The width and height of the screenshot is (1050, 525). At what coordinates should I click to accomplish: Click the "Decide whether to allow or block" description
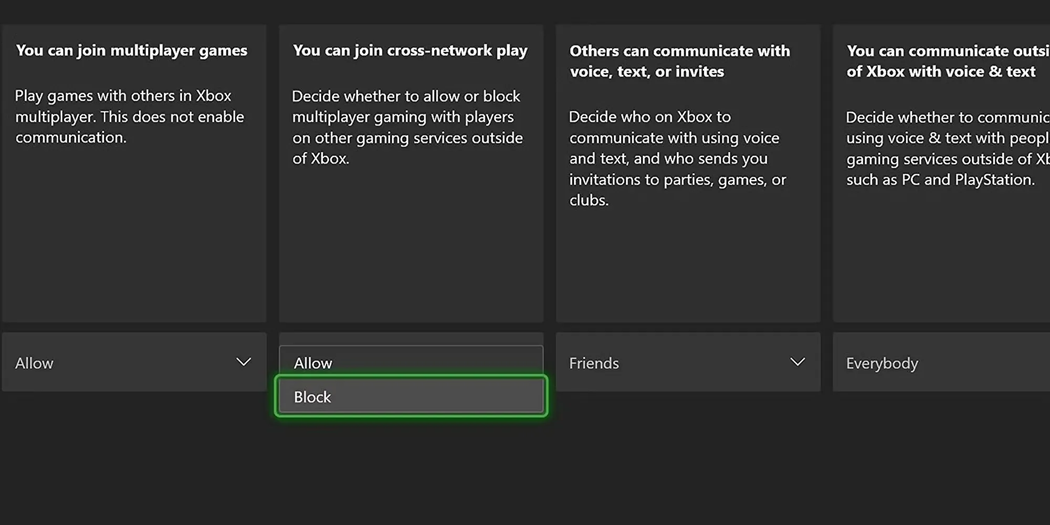point(407,127)
